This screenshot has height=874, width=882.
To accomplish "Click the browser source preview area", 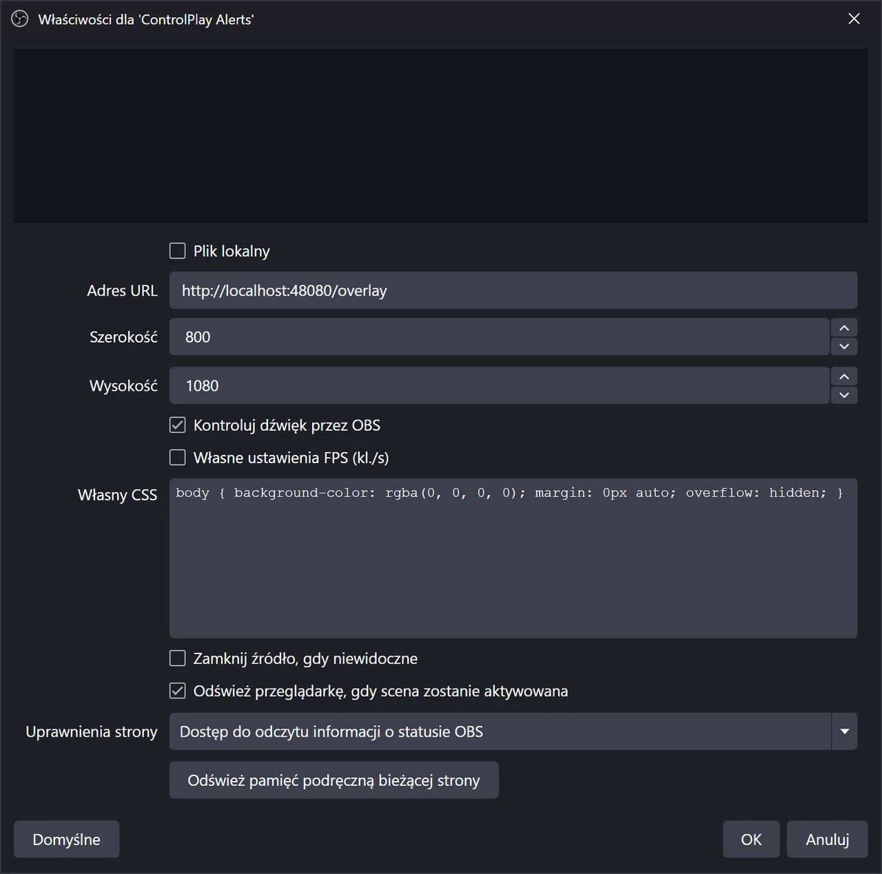I will tap(441, 135).
